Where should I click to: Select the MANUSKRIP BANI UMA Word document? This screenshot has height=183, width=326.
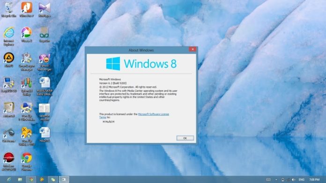[x=44, y=87]
